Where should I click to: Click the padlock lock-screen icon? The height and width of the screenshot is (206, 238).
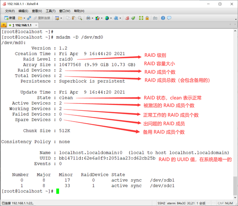[x=147, y=18]
